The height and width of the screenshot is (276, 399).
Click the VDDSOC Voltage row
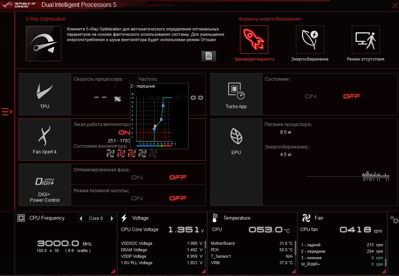[162, 243]
